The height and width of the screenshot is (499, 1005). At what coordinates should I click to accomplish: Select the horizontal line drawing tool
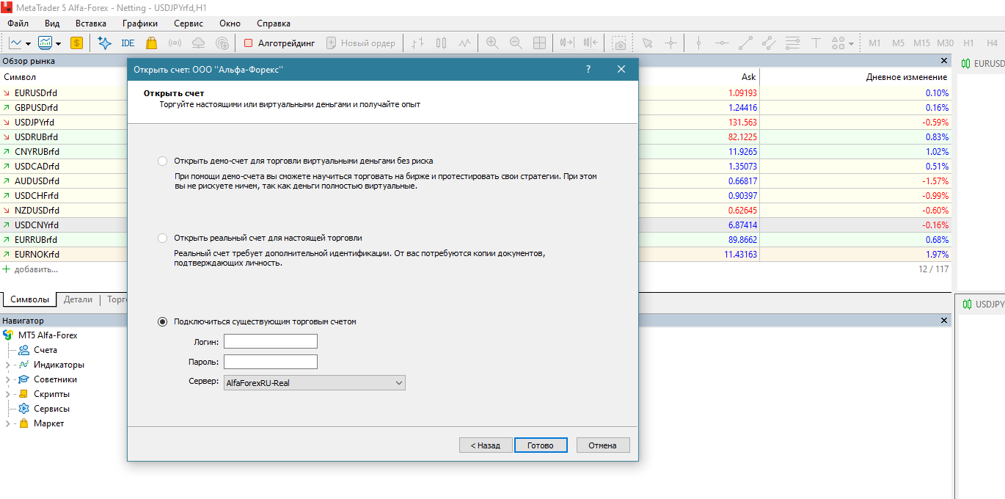coord(722,43)
